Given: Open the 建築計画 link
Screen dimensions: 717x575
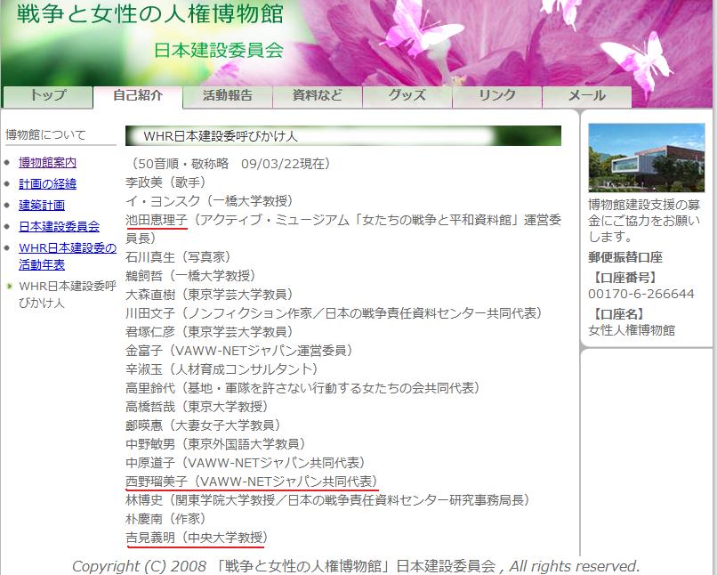Looking at the screenshot, I should [x=42, y=206].
